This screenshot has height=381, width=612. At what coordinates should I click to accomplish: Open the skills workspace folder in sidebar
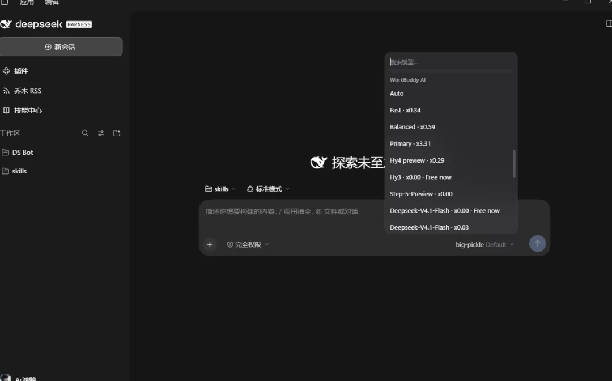pyautogui.click(x=19, y=171)
